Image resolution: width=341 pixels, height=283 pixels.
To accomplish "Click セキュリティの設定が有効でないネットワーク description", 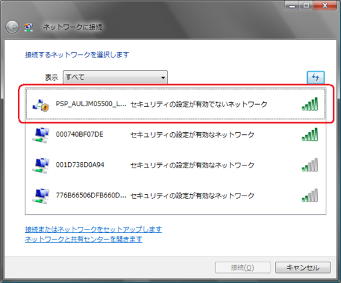I will pyautogui.click(x=198, y=104).
